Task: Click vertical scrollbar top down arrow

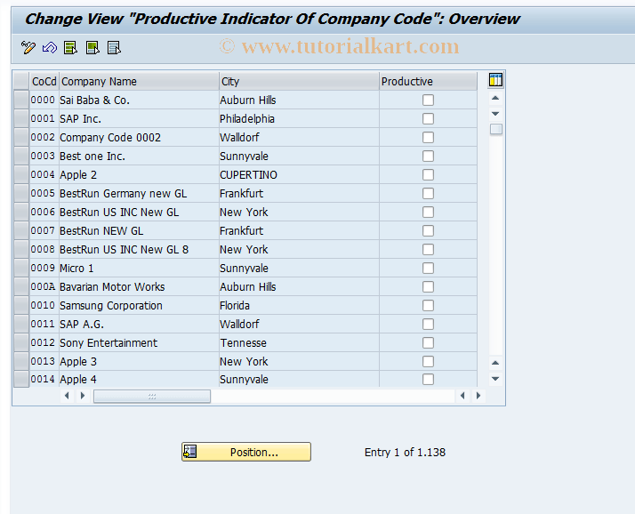Action: [x=495, y=114]
